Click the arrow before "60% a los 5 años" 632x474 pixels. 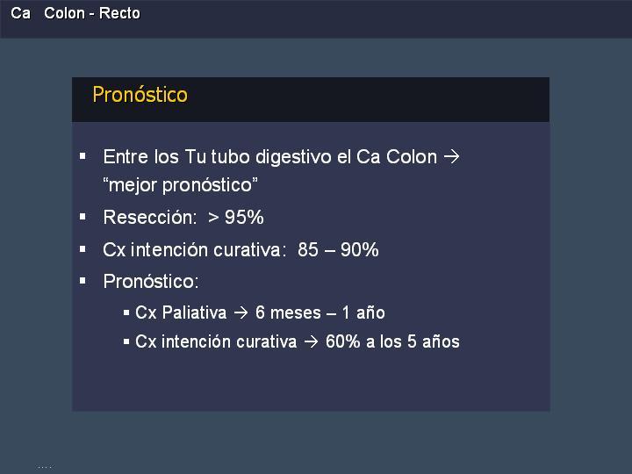pyautogui.click(x=311, y=341)
